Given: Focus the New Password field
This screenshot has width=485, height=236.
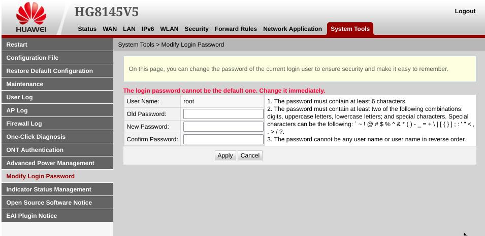Looking at the screenshot, I should click(223, 127).
